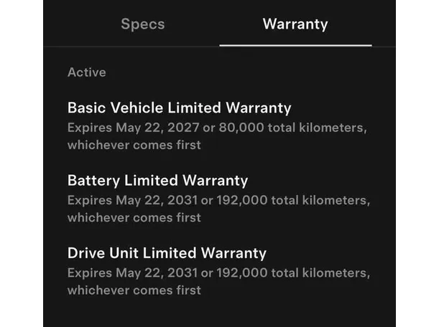Click the Active section label
Viewport: 439px width, 327px height.
(86, 72)
